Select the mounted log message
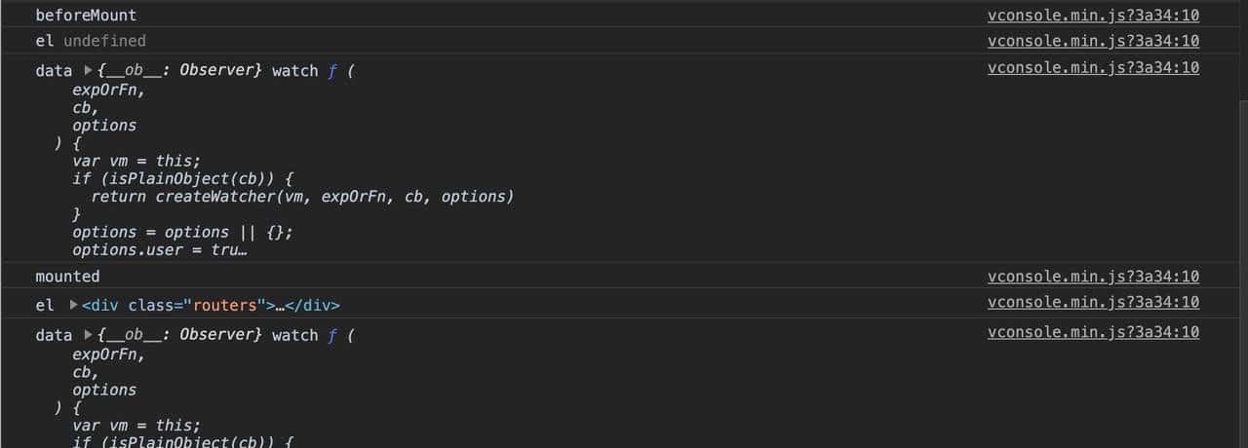 click(67, 277)
